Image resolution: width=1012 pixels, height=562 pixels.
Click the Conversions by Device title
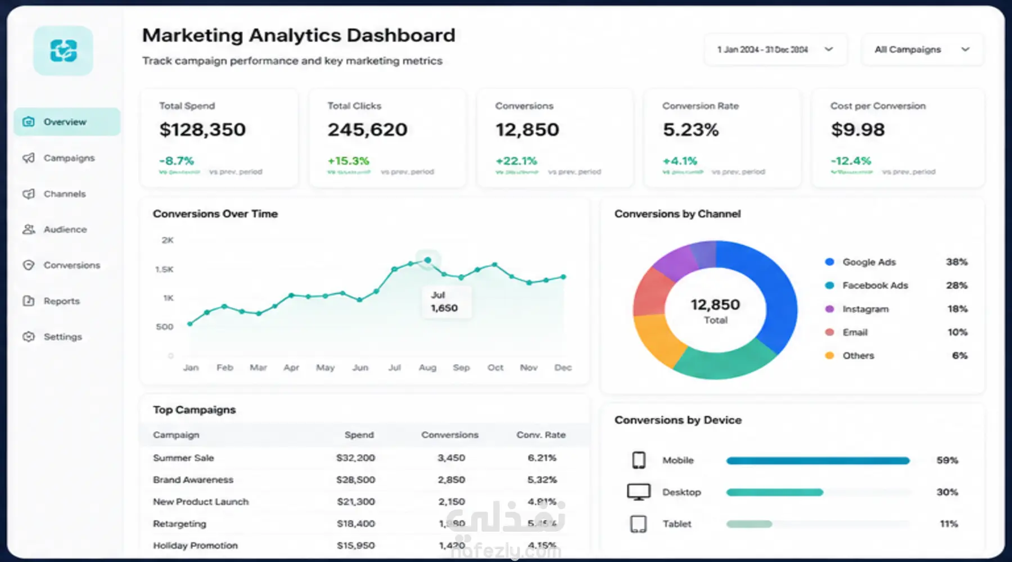678,420
